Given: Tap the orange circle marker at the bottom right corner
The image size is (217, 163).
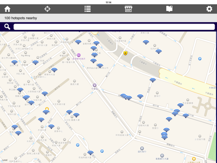Looking at the screenshot, I should coord(194,158).
